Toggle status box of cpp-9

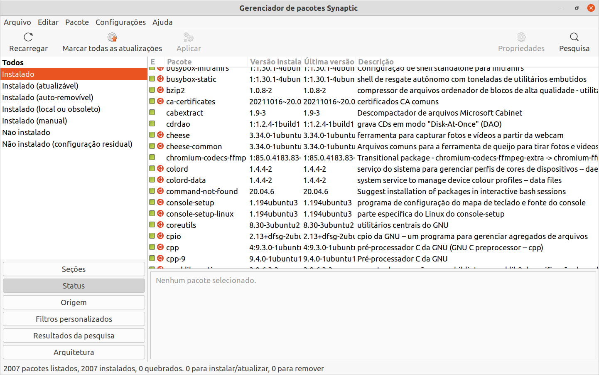[x=152, y=258]
